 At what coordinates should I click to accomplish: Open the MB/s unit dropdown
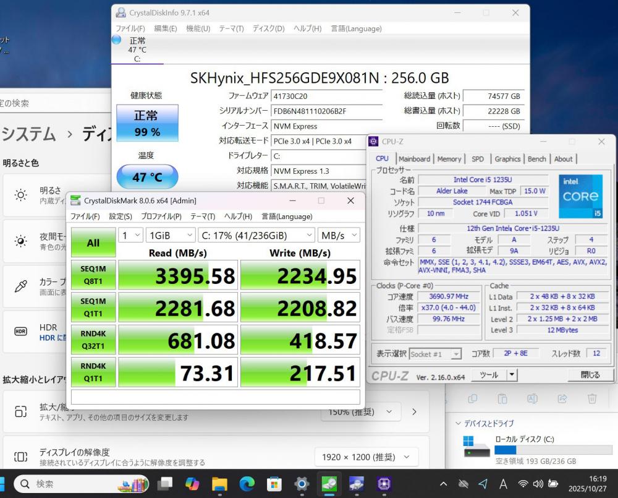339,236
